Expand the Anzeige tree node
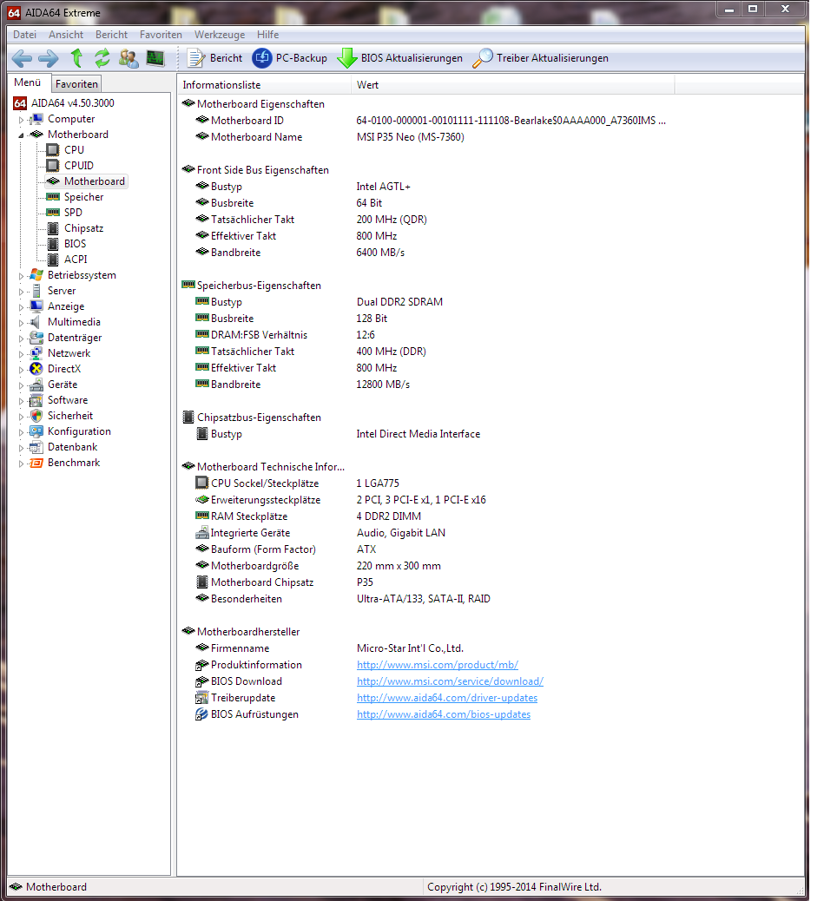The image size is (837, 901). tap(21, 307)
